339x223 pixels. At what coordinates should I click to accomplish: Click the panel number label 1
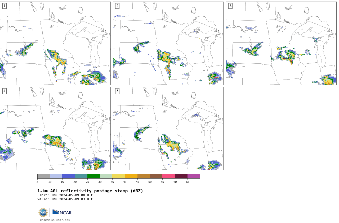pyautogui.click(x=4, y=6)
